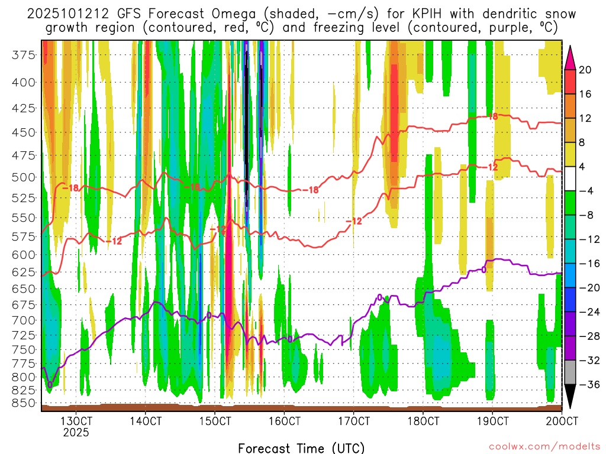Screen dimensions: 606x454
Task: Click the 18OCT time axis label
Action: click(x=423, y=421)
